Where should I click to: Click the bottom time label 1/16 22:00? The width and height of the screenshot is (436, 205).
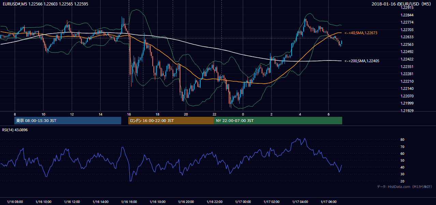tap(215, 202)
